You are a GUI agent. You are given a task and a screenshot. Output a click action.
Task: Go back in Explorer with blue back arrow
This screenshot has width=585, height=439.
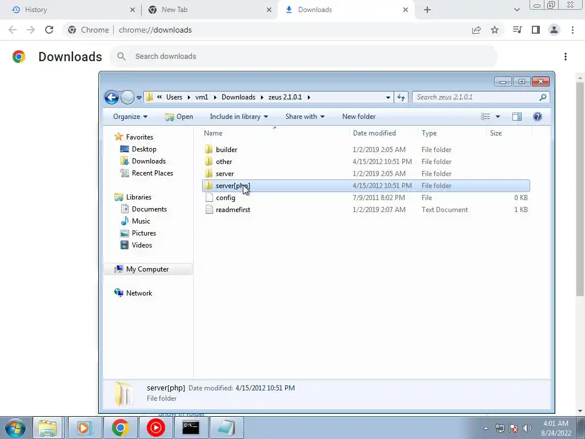tap(111, 97)
